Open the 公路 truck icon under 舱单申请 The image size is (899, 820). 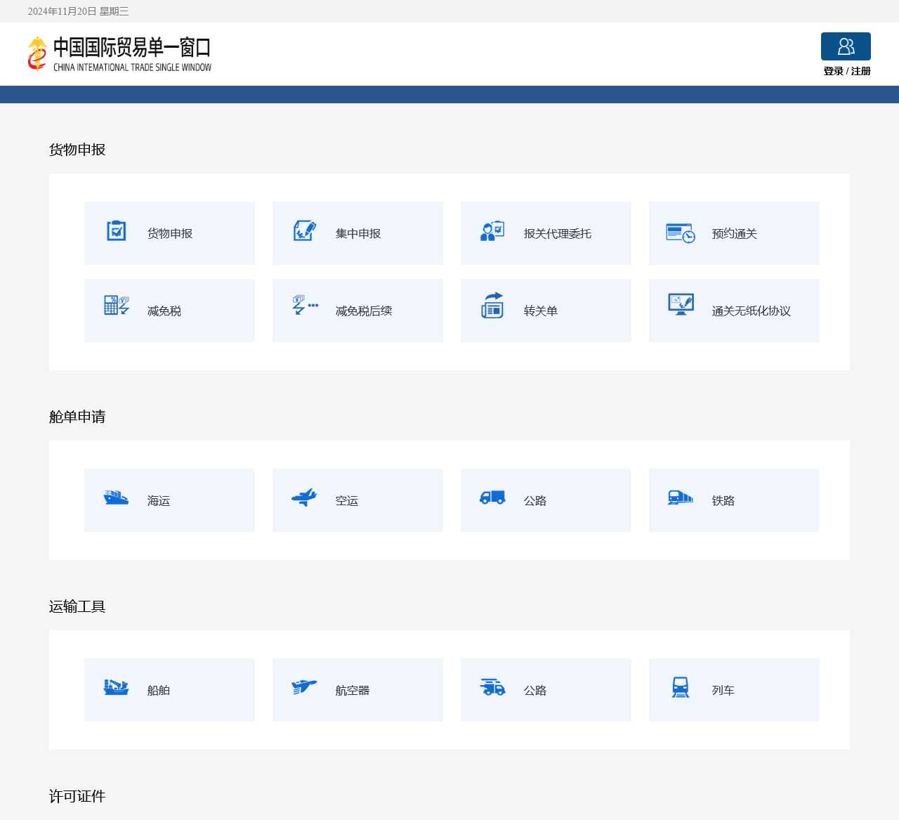(493, 497)
